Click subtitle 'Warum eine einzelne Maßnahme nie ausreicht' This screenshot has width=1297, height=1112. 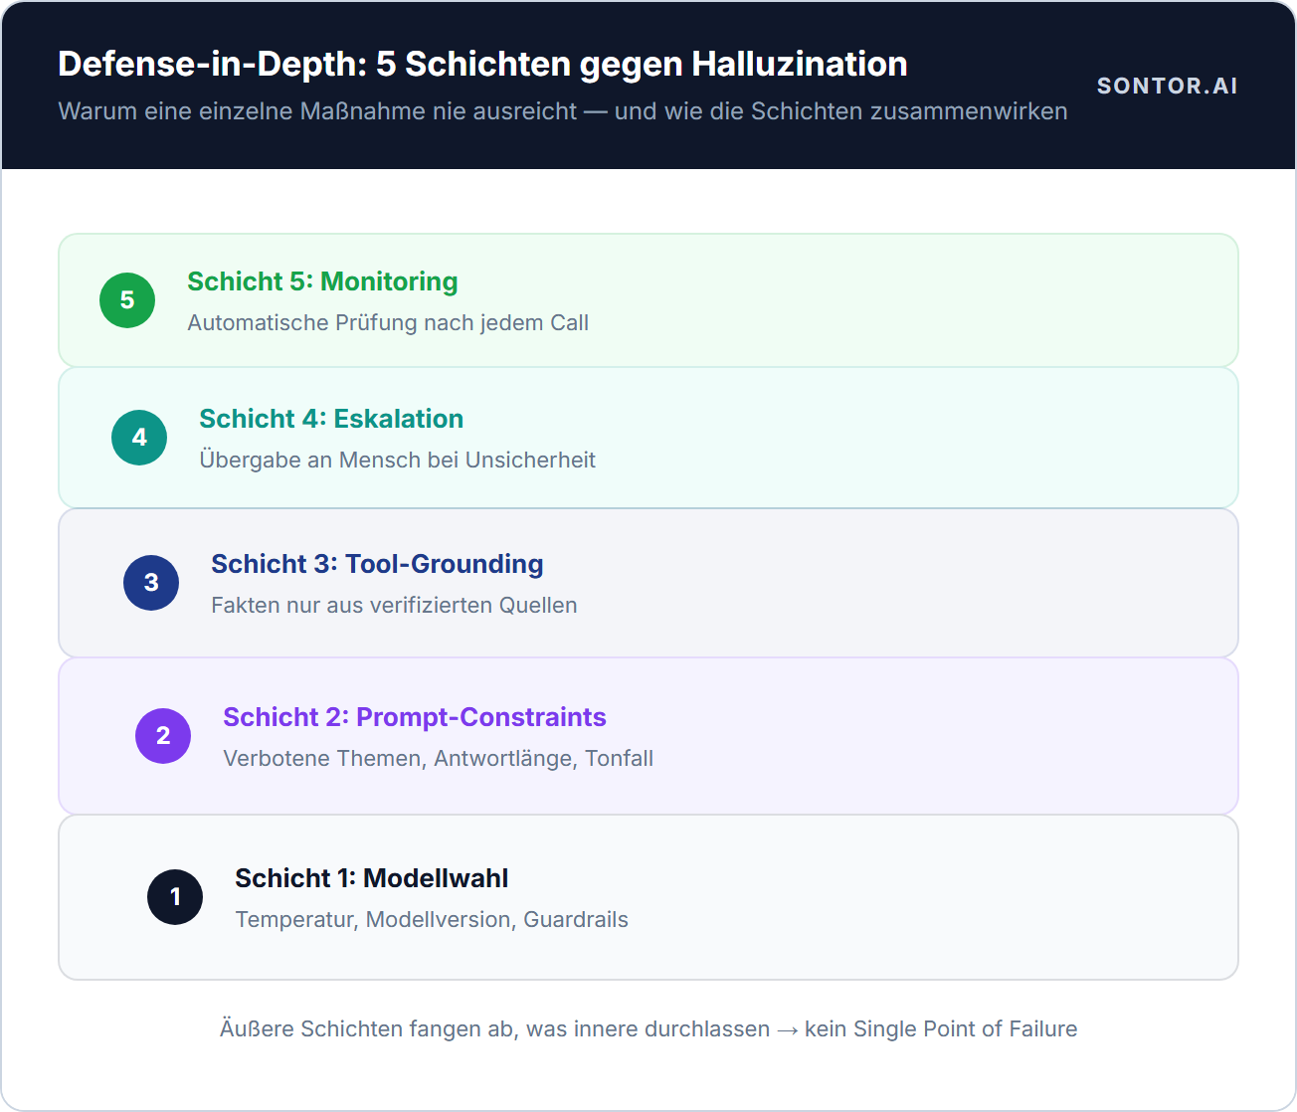317,111
